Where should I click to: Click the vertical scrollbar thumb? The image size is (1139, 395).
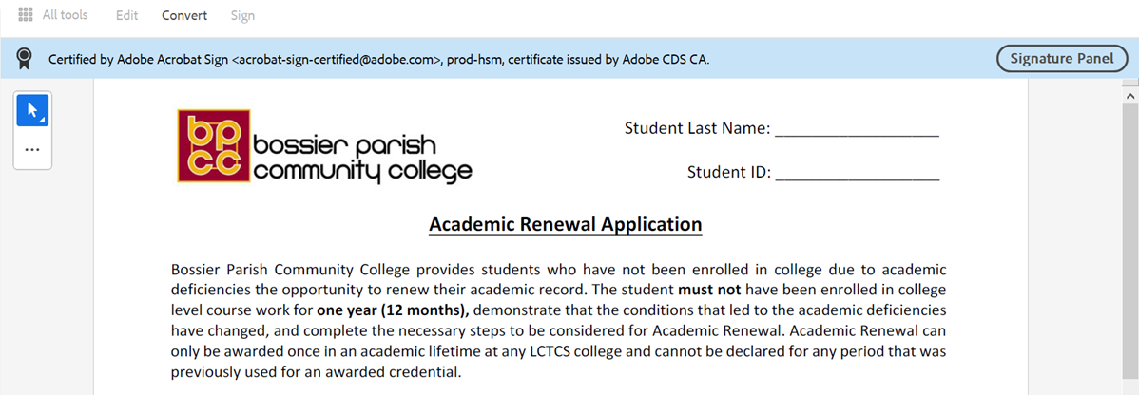[x=1130, y=247]
